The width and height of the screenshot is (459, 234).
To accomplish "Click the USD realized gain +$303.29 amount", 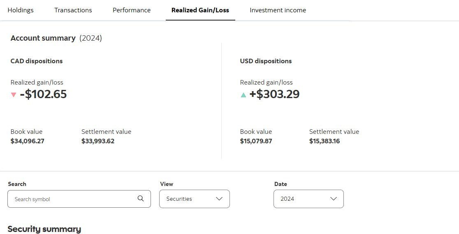I will tap(274, 94).
